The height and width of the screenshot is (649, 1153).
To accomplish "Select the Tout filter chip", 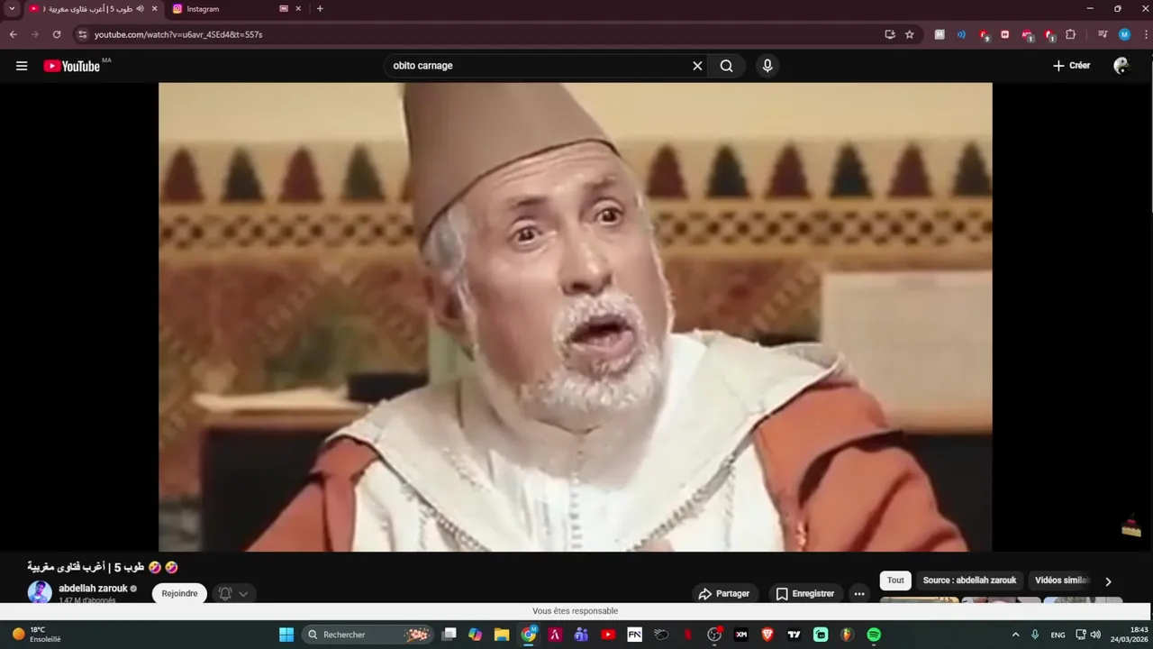I will coord(895,580).
